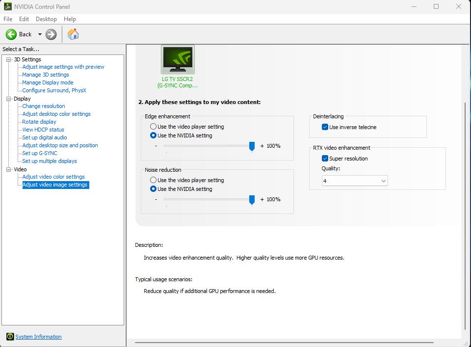
Task: Open Set up G-SYNC page
Action: (x=40, y=153)
